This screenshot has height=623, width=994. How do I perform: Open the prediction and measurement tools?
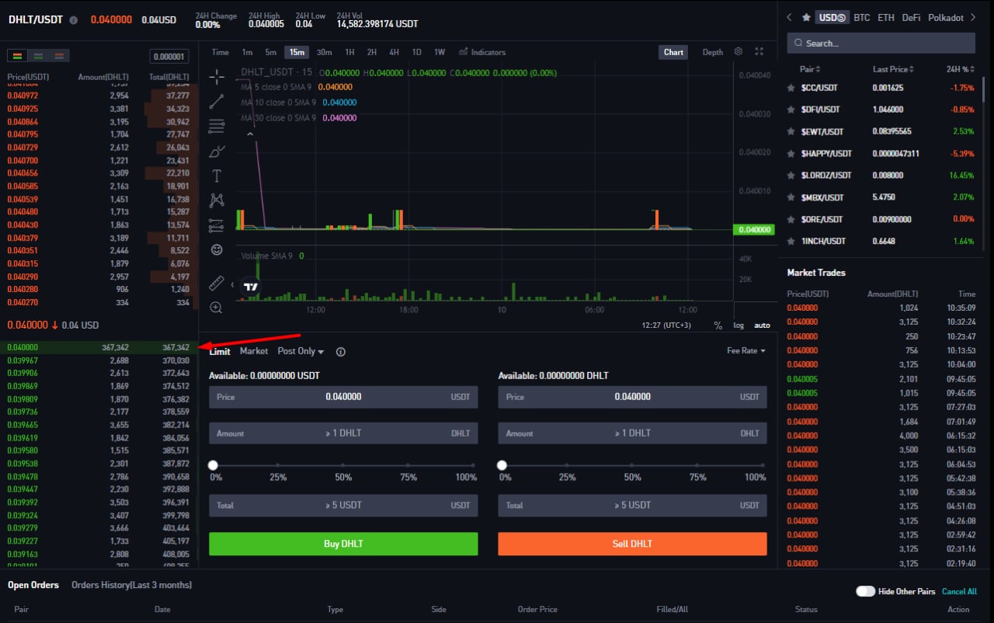coord(217,225)
